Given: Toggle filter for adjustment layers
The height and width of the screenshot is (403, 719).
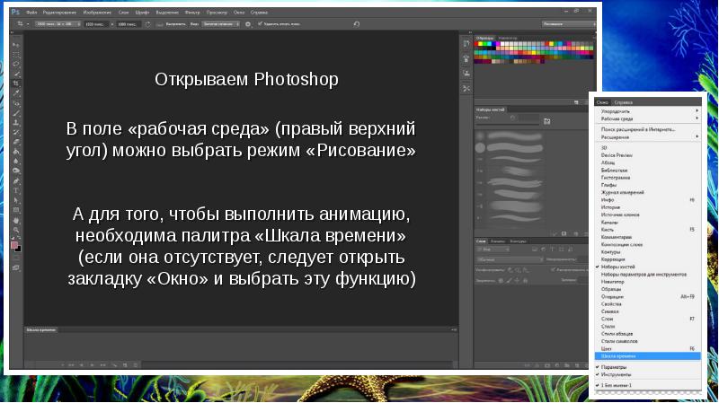Looking at the screenshot, I should tap(544, 250).
